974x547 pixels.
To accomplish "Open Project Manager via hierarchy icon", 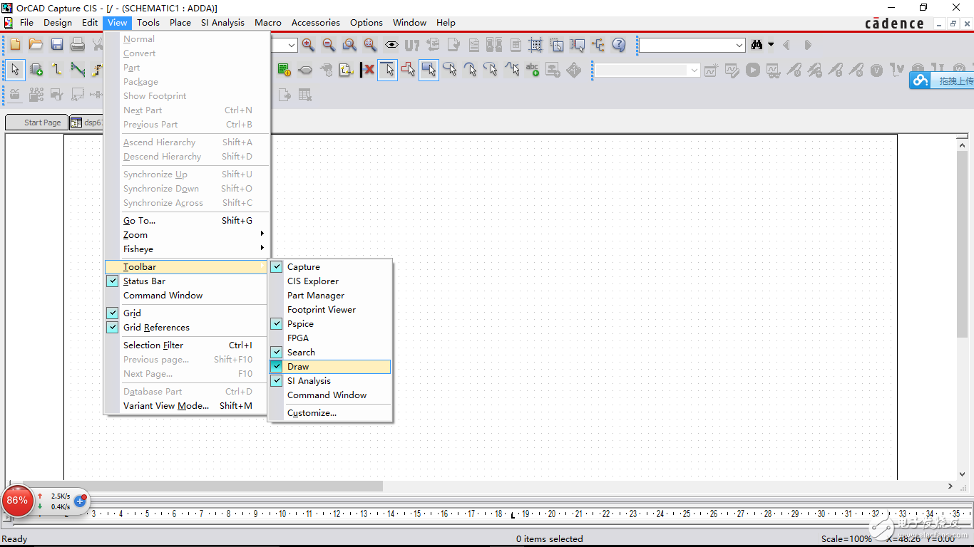I will coord(598,45).
